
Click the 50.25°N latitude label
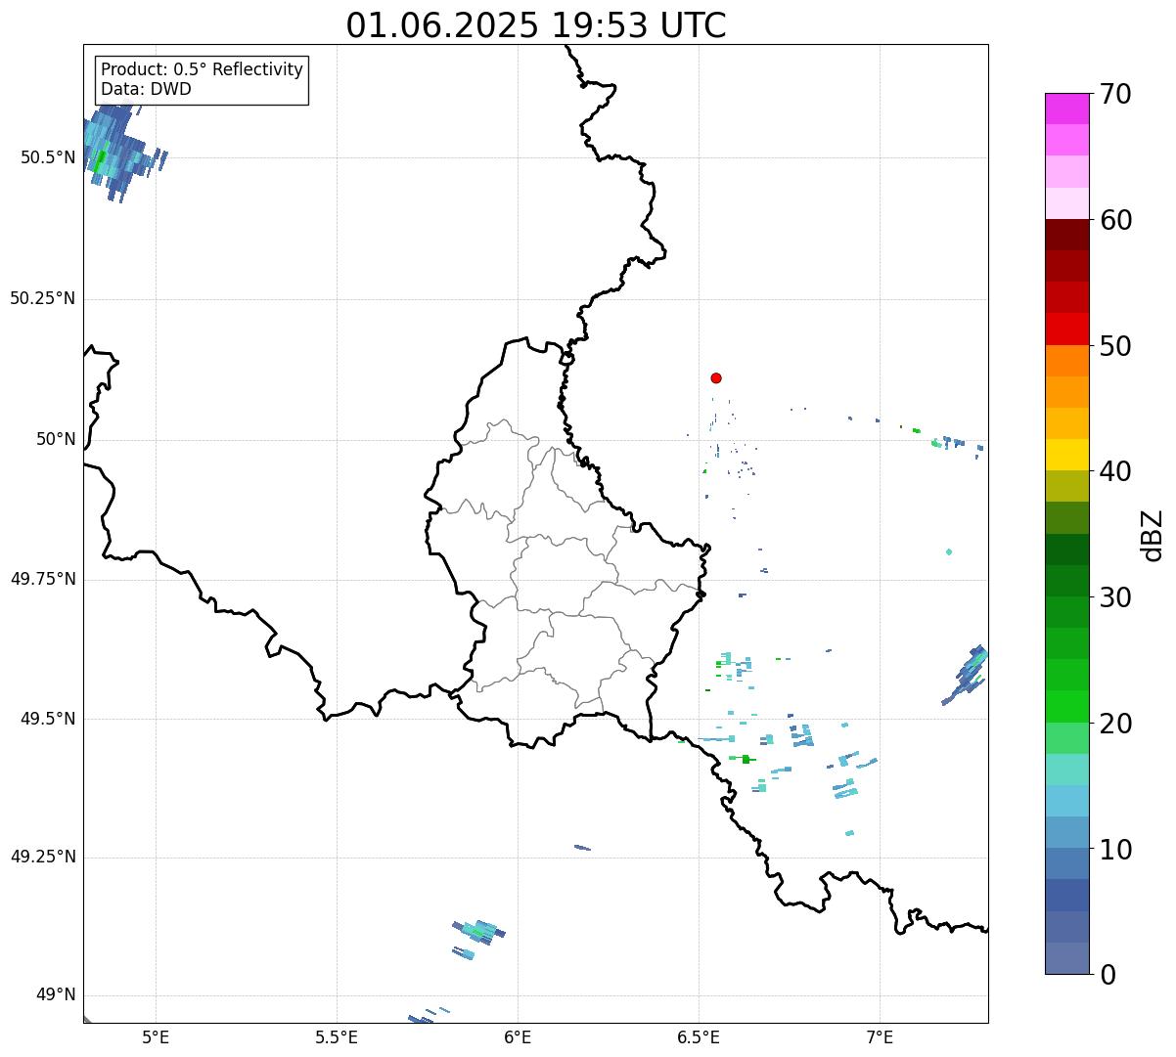click(x=43, y=298)
